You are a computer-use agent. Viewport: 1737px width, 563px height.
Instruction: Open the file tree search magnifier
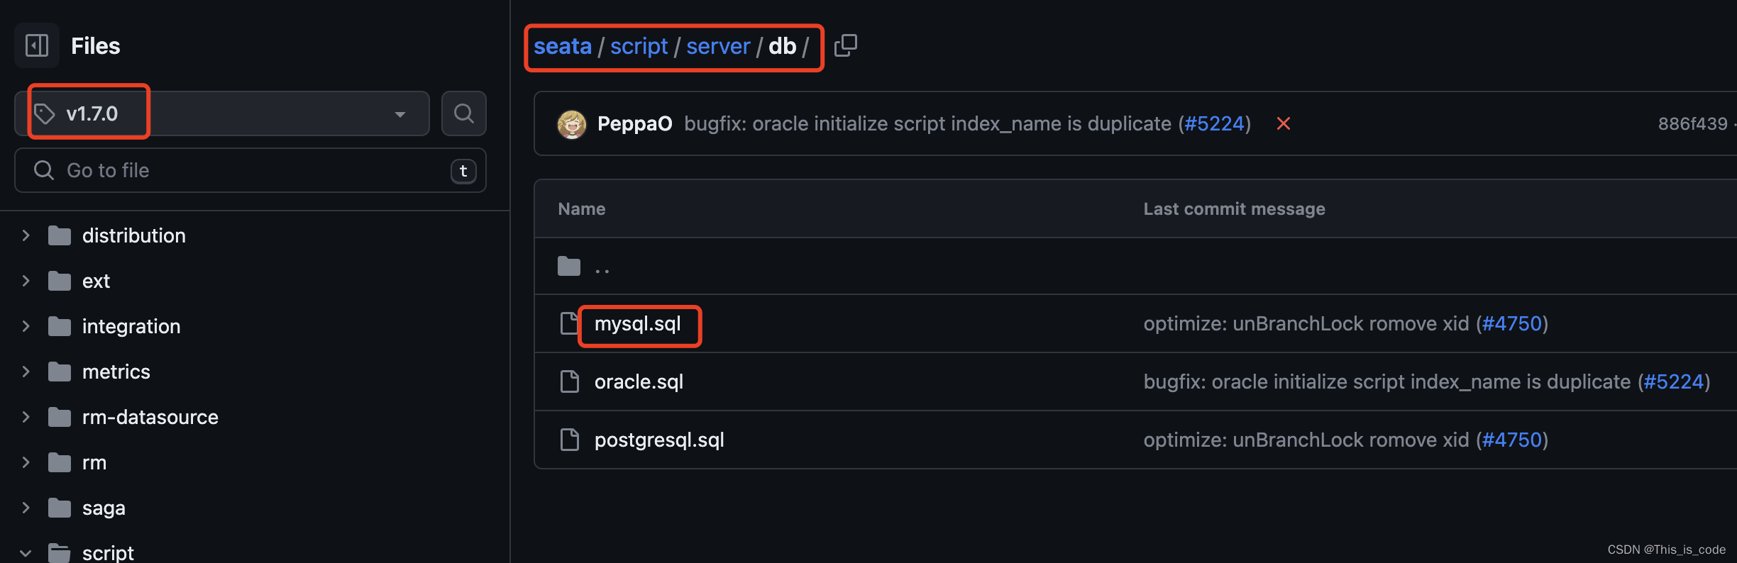[463, 113]
